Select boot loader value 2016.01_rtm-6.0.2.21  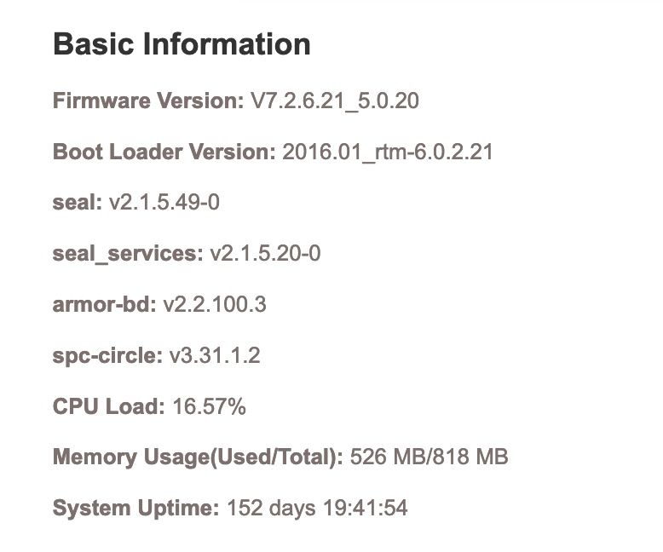pos(387,152)
